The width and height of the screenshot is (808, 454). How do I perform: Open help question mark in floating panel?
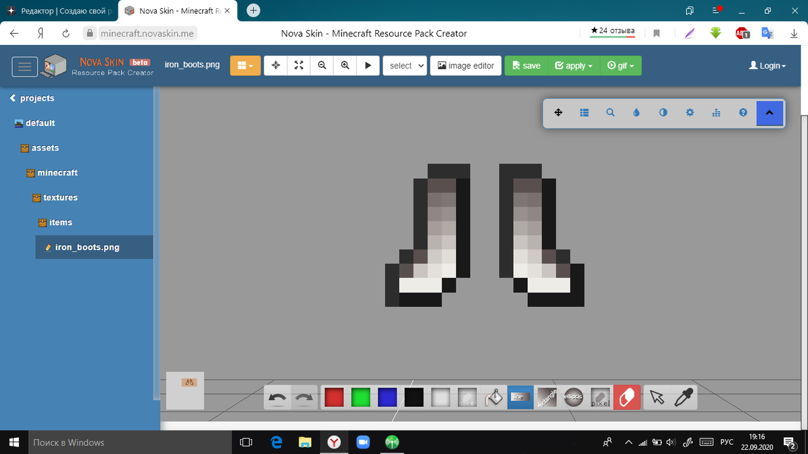(743, 113)
